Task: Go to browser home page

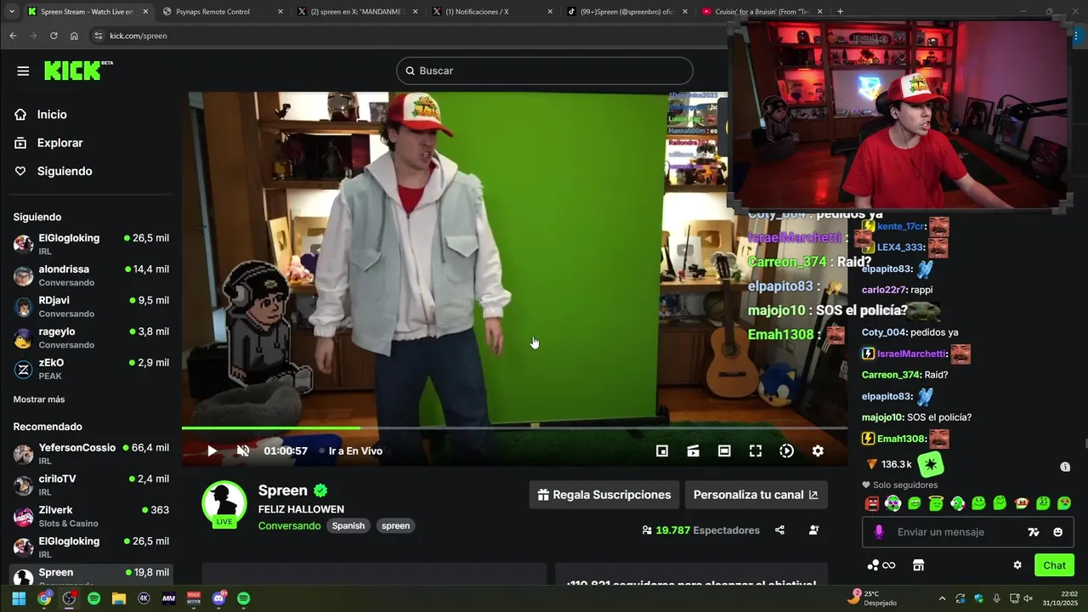Action: click(x=74, y=36)
